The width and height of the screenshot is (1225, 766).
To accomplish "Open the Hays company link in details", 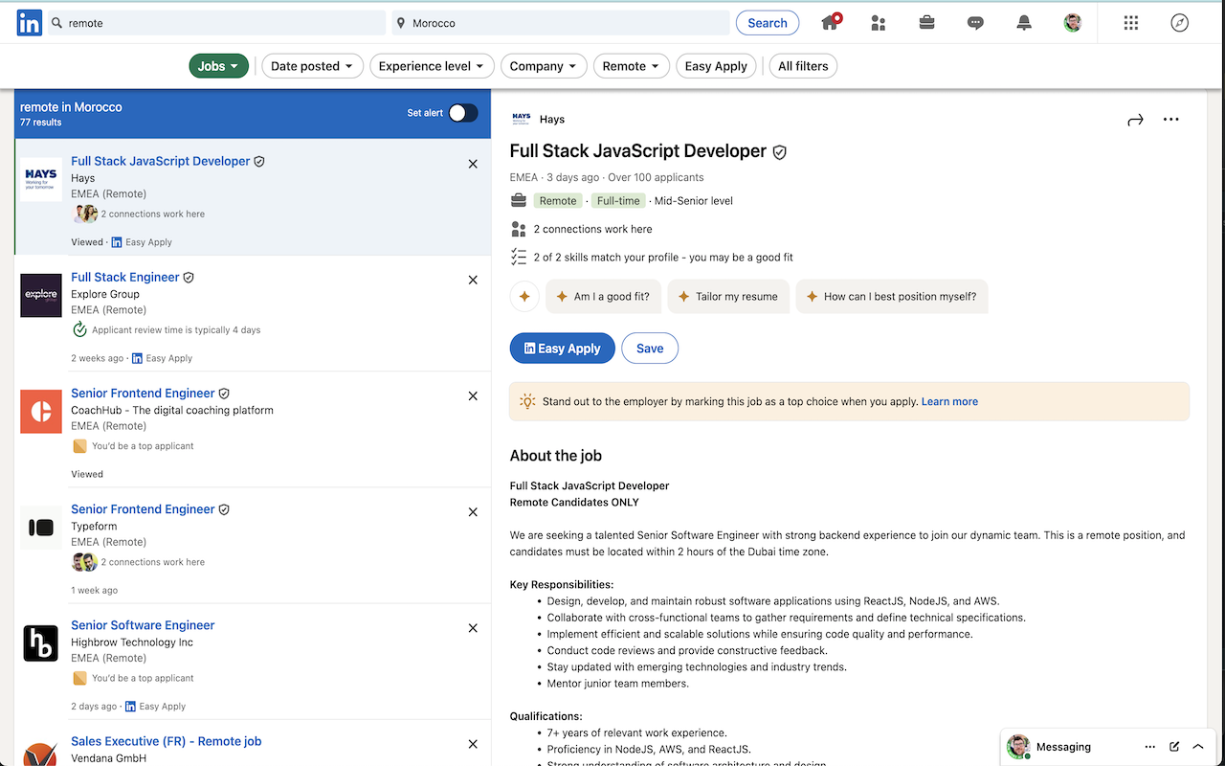I will [x=552, y=120].
